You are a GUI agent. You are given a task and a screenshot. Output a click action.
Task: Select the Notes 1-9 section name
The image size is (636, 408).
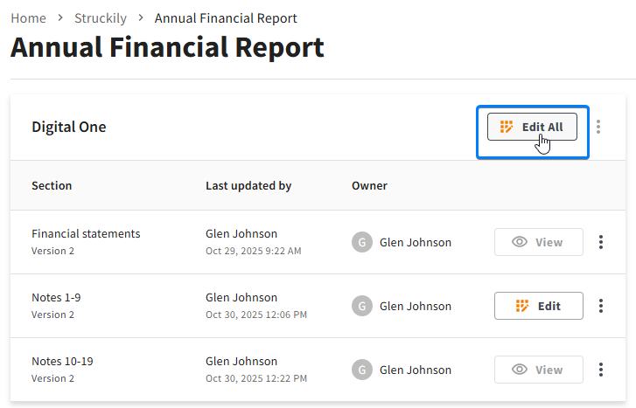coord(56,298)
